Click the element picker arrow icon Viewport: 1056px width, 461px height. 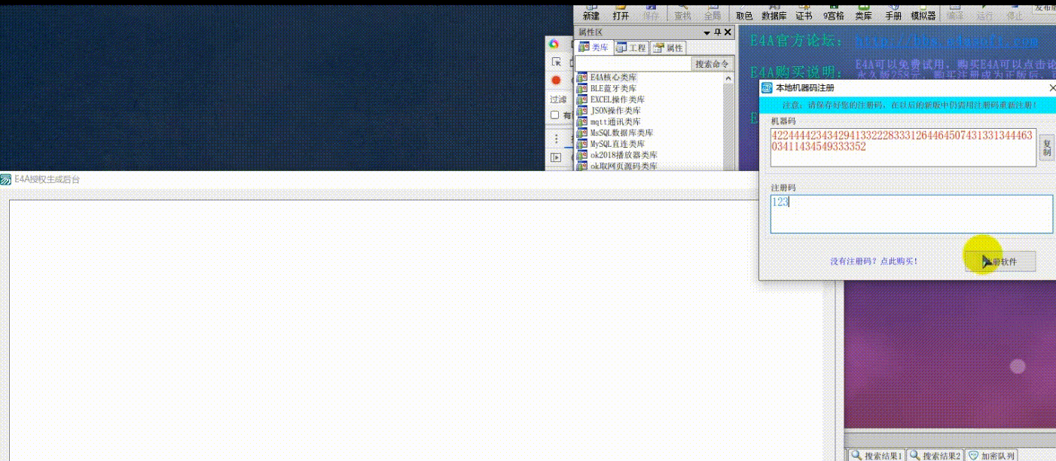pyautogui.click(x=556, y=62)
